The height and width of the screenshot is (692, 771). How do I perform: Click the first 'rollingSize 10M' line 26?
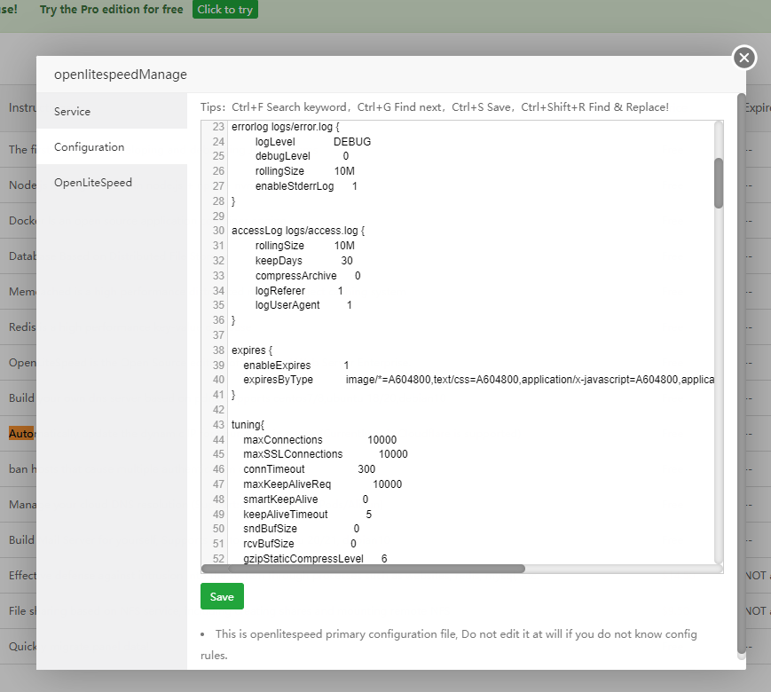(305, 170)
